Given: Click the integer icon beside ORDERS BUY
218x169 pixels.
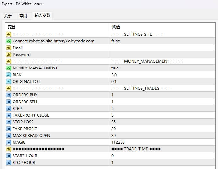Looking at the screenshot, I should click(x=9, y=95).
